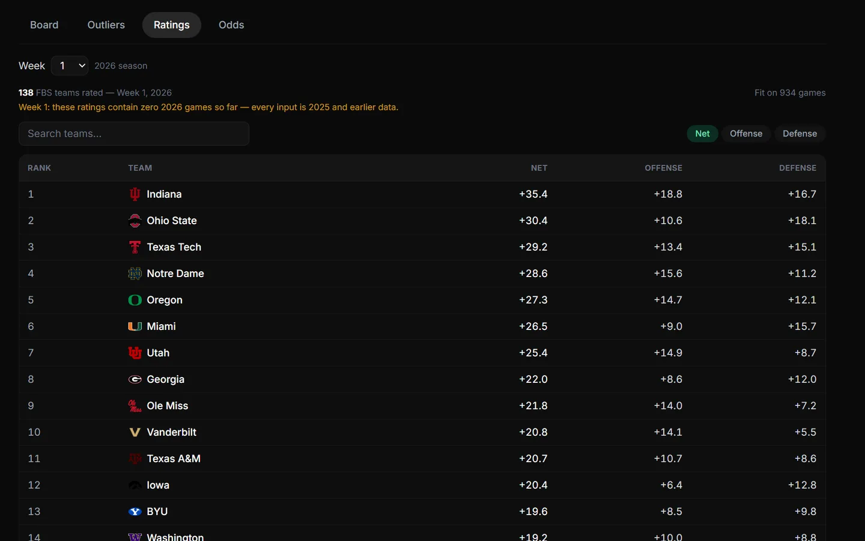865x541 pixels.
Task: Click the Indiana team name
Action: [x=164, y=194]
